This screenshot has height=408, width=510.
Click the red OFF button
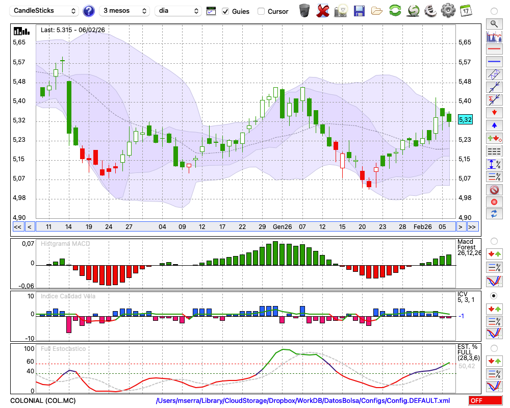pyautogui.click(x=485, y=401)
